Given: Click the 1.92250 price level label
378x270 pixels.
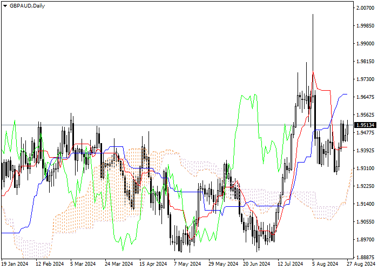Looking at the screenshot, I should point(366,186).
